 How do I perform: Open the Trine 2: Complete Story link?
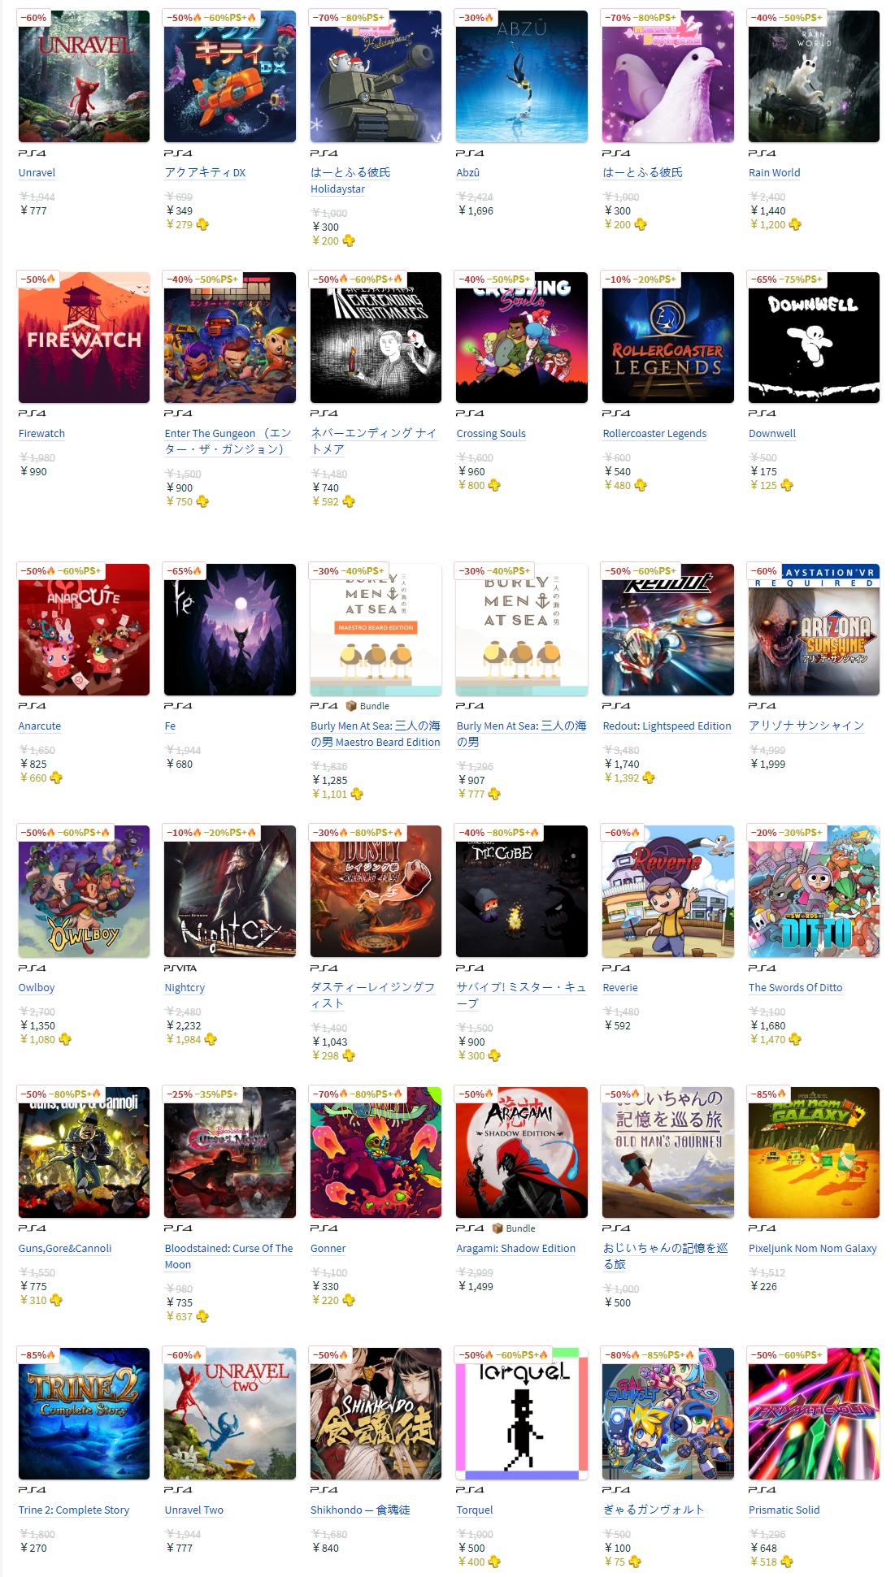pos(74,1510)
